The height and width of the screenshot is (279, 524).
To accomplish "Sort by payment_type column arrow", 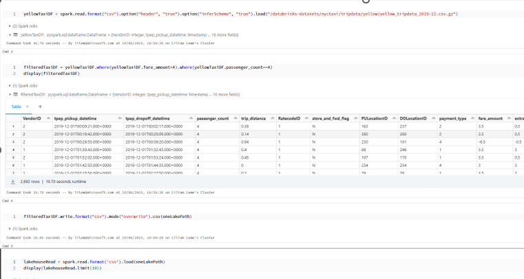I will pyautogui.click(x=472, y=118).
